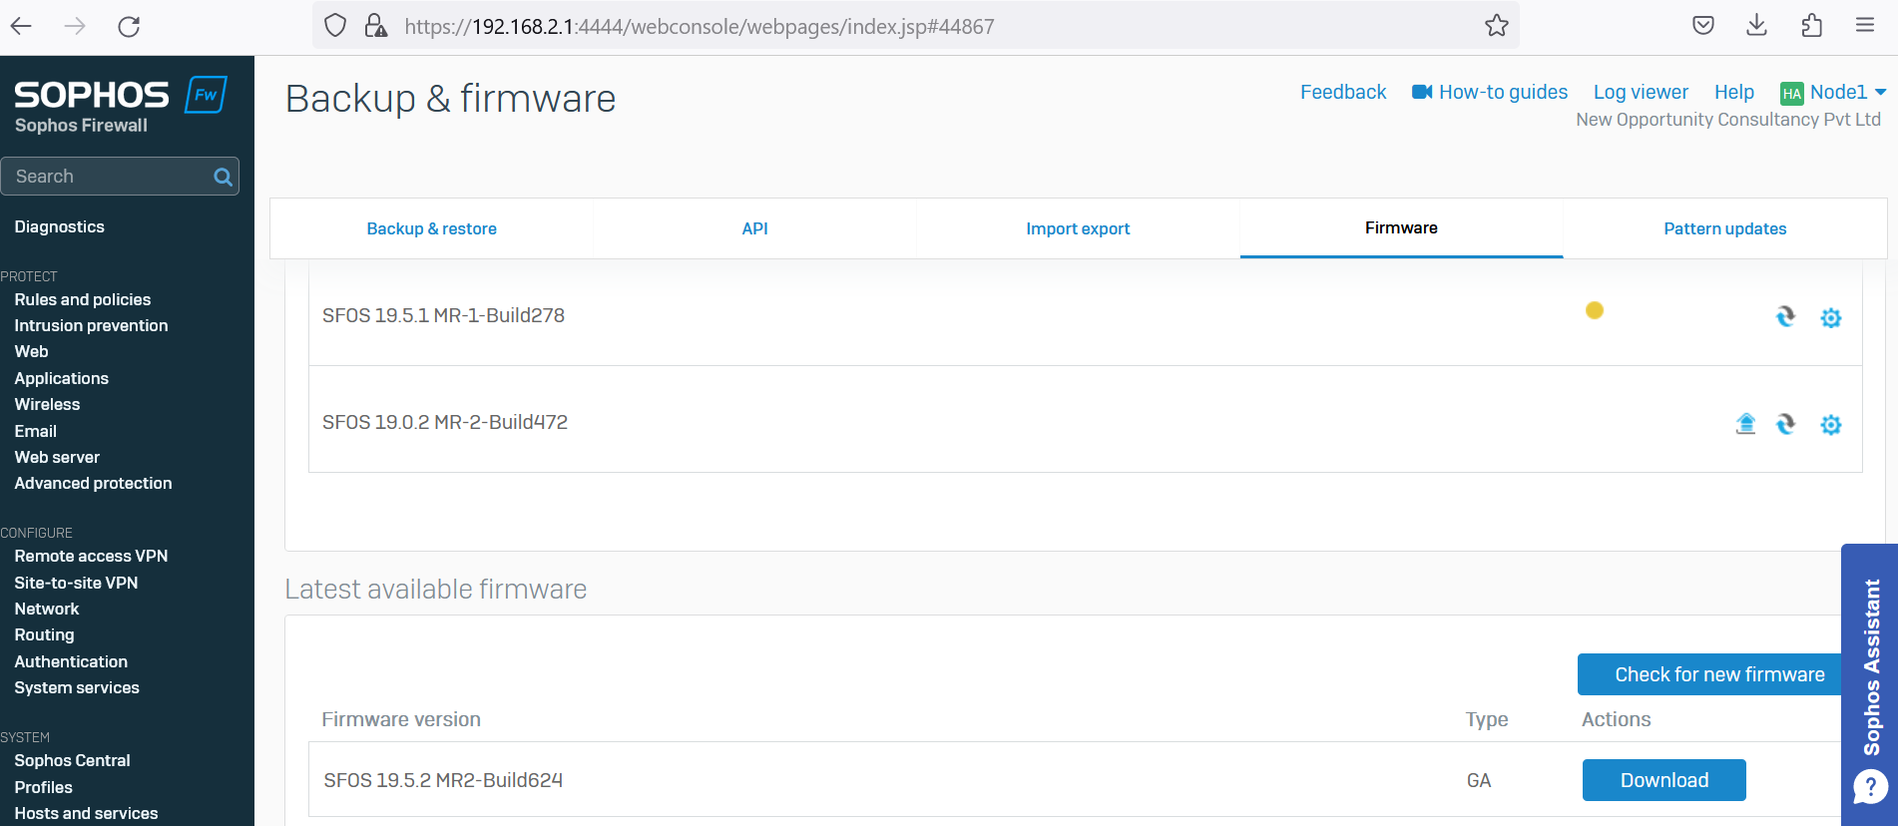Click the yellow status dot for SFOS 19.5.1
This screenshot has height=826, width=1898.
[1595, 310]
